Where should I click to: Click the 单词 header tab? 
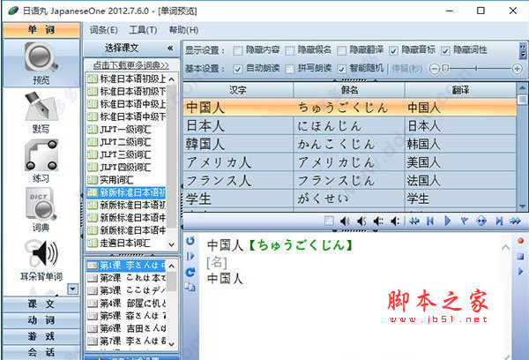(x=41, y=30)
